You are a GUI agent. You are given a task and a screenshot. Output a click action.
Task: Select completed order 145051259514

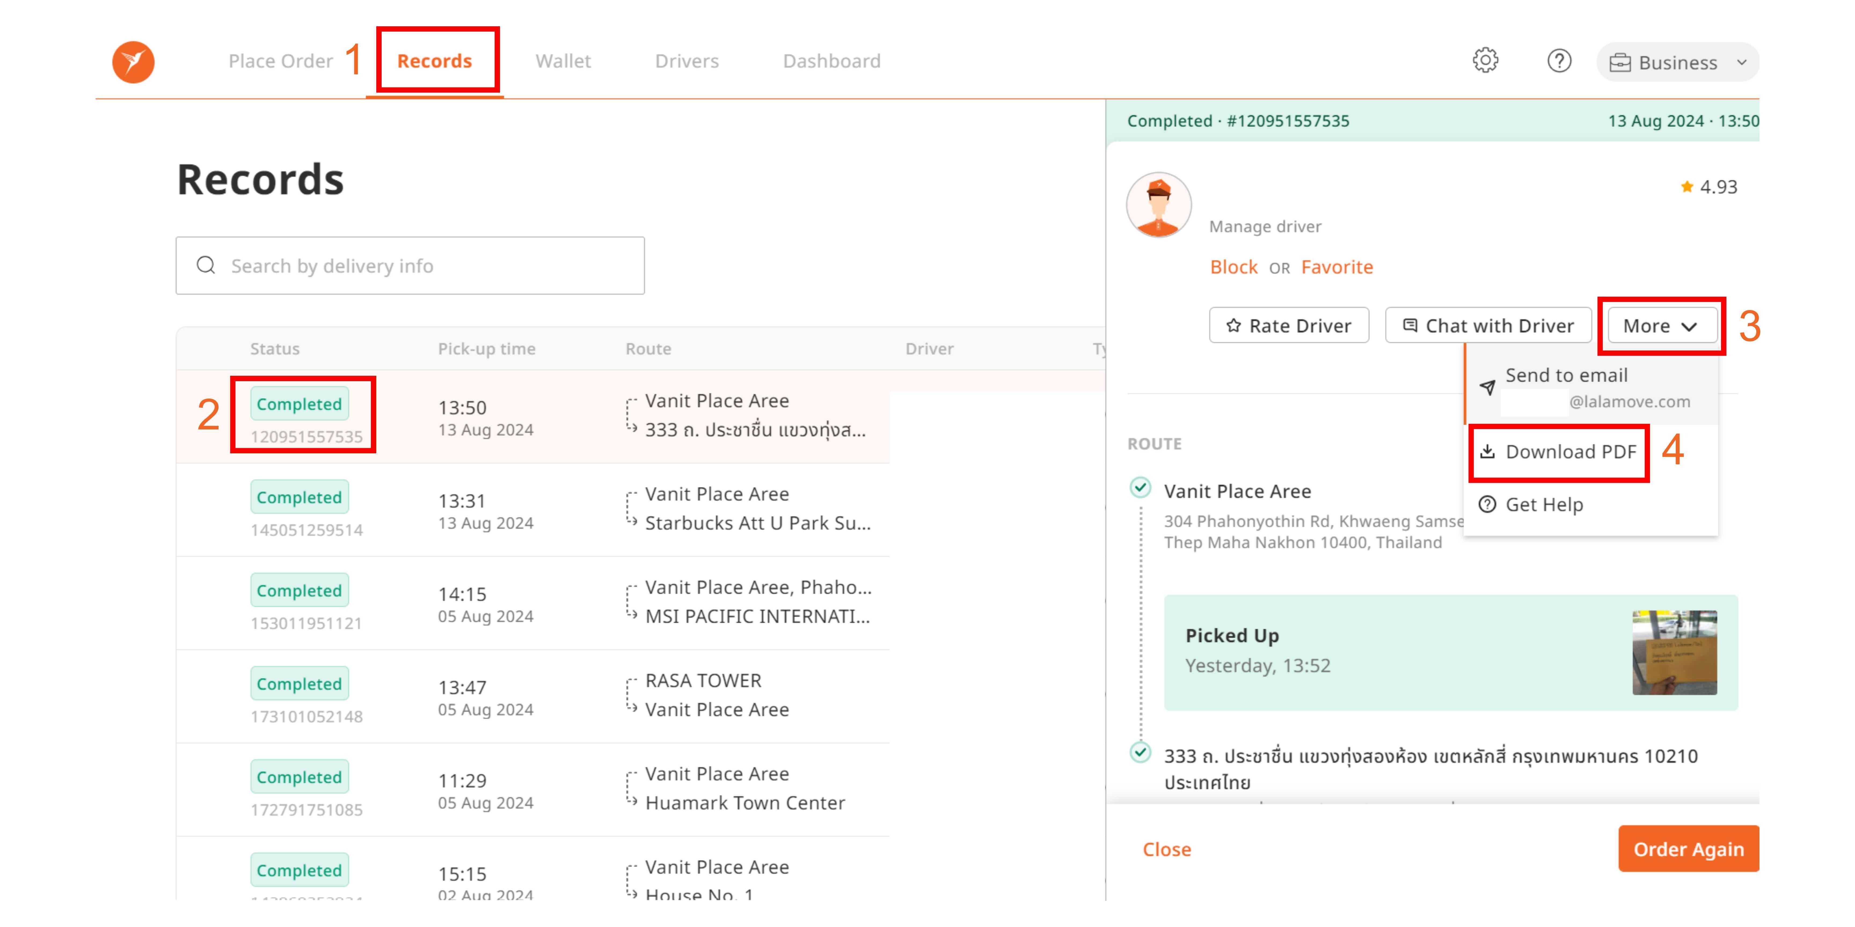[x=533, y=510]
